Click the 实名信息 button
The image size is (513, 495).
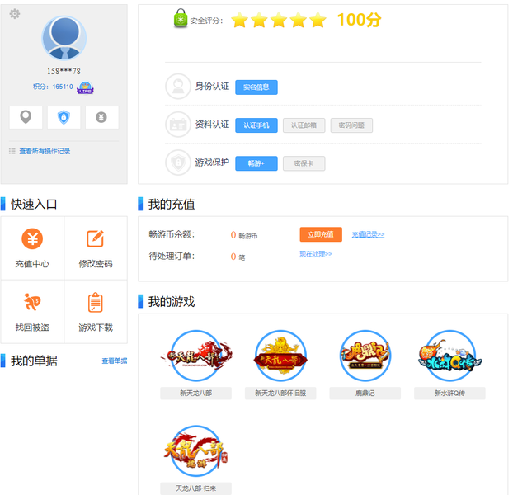pyautogui.click(x=256, y=87)
